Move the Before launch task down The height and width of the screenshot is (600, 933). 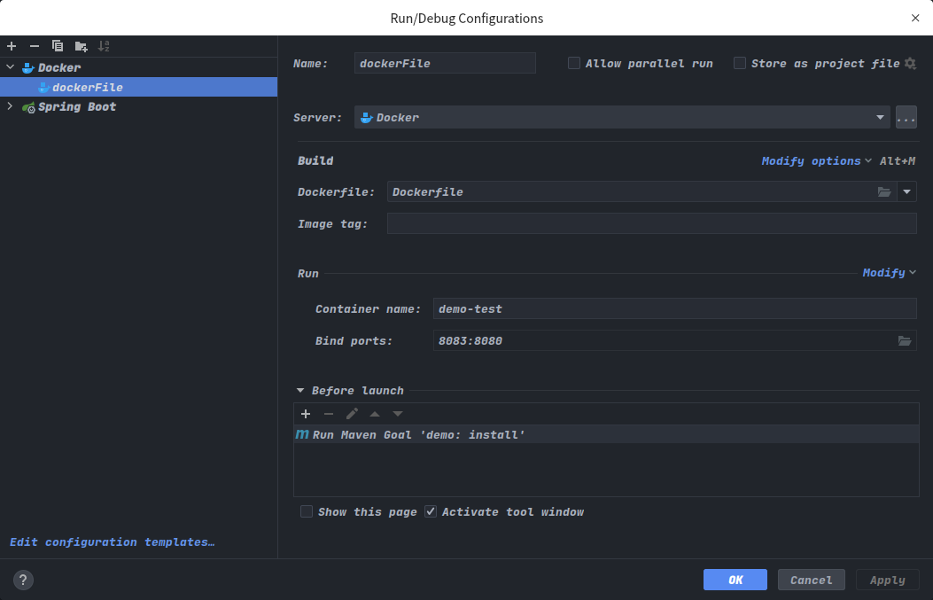point(398,414)
